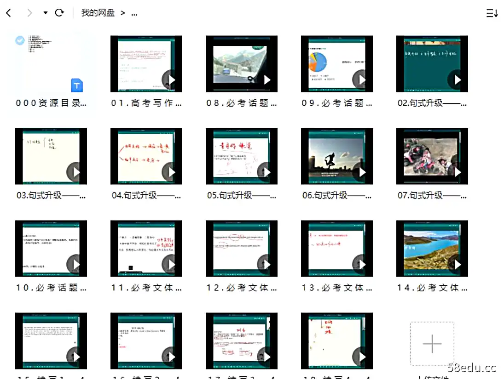Open thumbnail of video numbered 17
The width and height of the screenshot is (504, 380).
241,341
